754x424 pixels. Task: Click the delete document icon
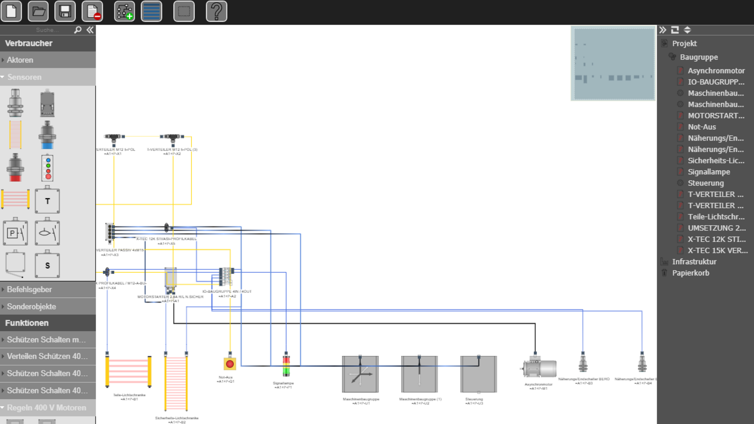click(93, 11)
